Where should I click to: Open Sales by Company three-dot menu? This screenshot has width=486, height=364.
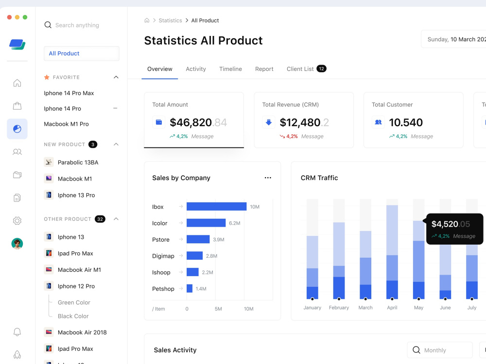[x=268, y=178]
